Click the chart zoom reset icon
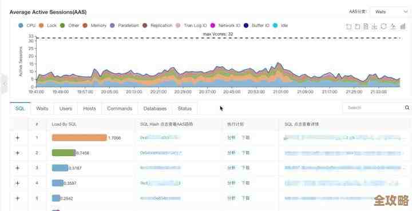The image size is (412, 211). click(357, 26)
